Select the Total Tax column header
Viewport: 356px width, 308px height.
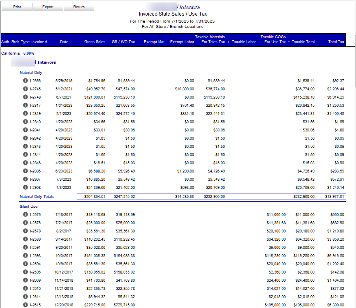tap(336, 42)
